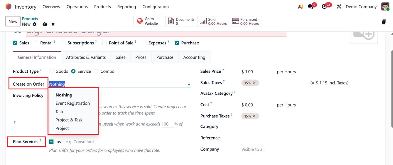Click the bookmark icon at right

384,22
